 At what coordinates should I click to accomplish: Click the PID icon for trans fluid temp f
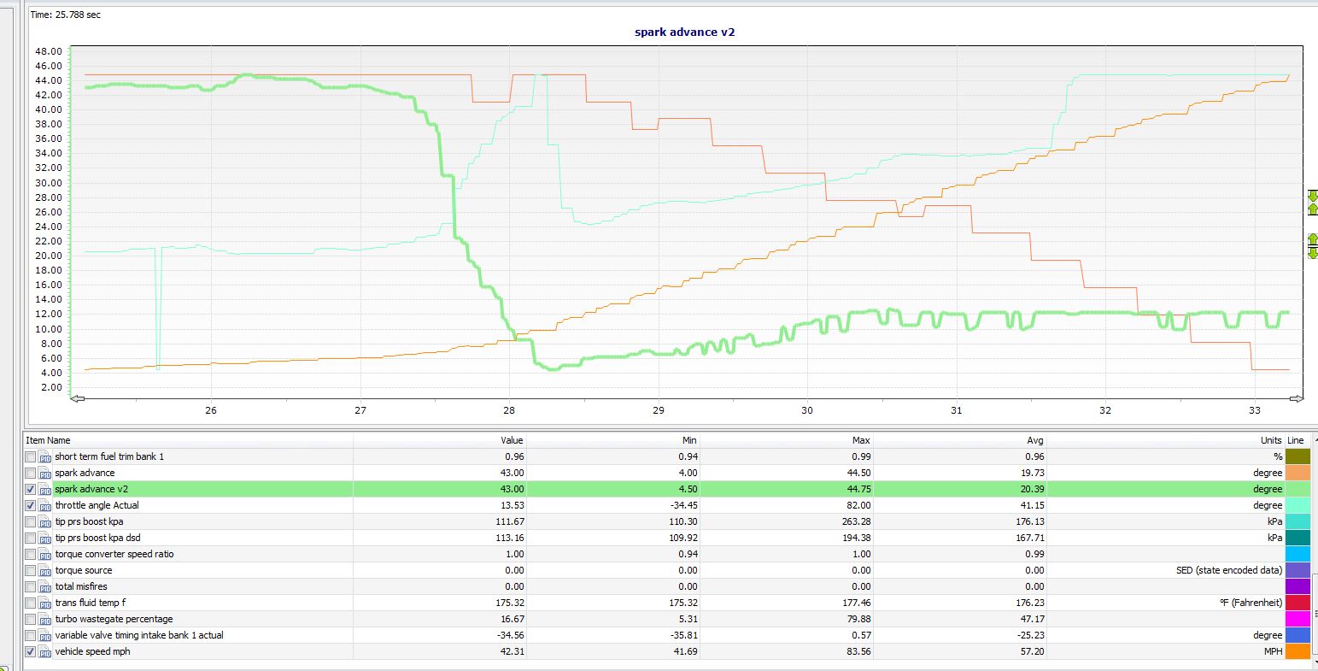click(45, 603)
